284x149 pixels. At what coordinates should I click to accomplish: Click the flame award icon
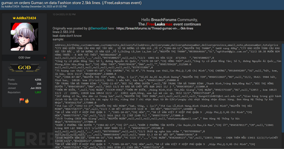click(x=27, y=101)
